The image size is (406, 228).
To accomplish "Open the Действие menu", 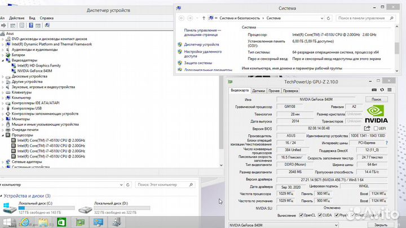I will click(x=16, y=18).
